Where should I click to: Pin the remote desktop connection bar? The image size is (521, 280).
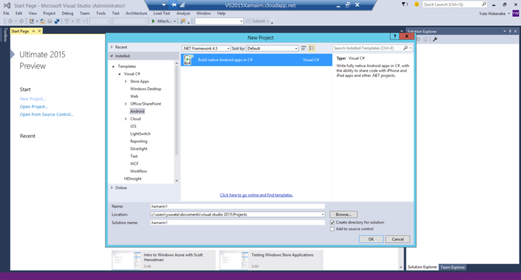(173, 5)
